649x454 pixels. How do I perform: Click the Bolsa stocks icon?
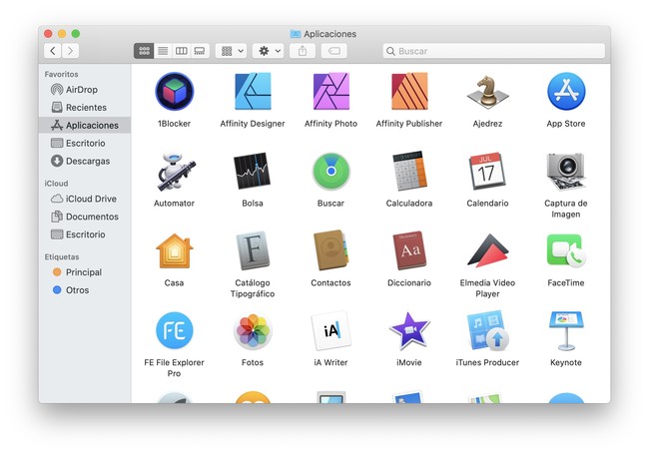[x=253, y=171]
